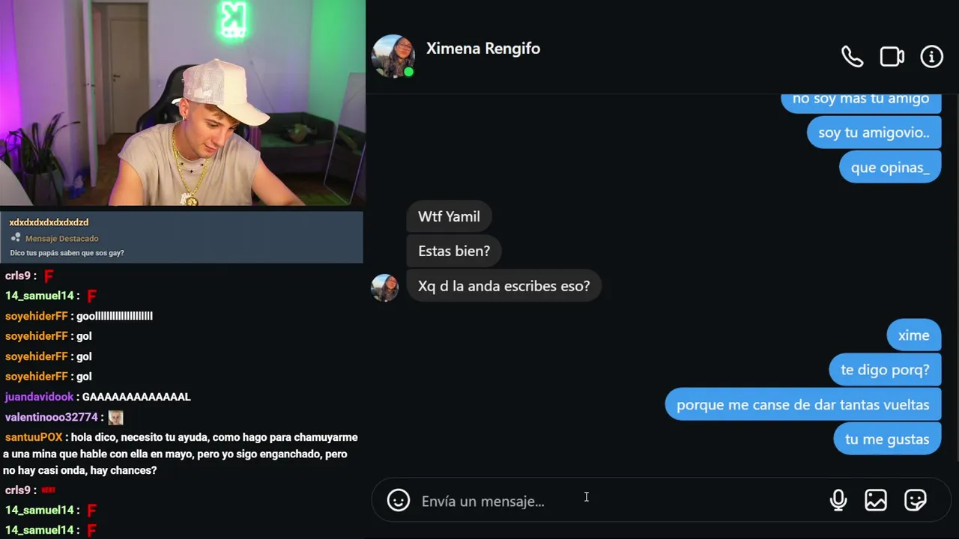The width and height of the screenshot is (959, 539).
Task: Click the microphone voice message icon
Action: tap(838, 500)
